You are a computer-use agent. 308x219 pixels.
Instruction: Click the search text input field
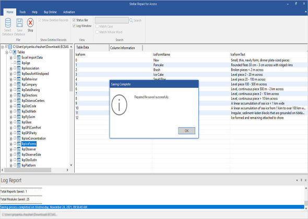point(112,20)
